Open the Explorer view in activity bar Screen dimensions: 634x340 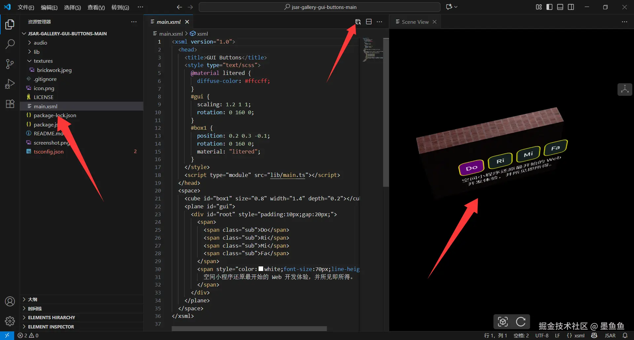click(x=10, y=24)
